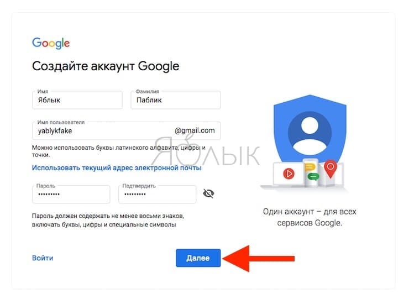Viewport: 409px width, 299px height.
Task: Open the Использовать текущий адрес электронной почты link
Action: [117, 167]
